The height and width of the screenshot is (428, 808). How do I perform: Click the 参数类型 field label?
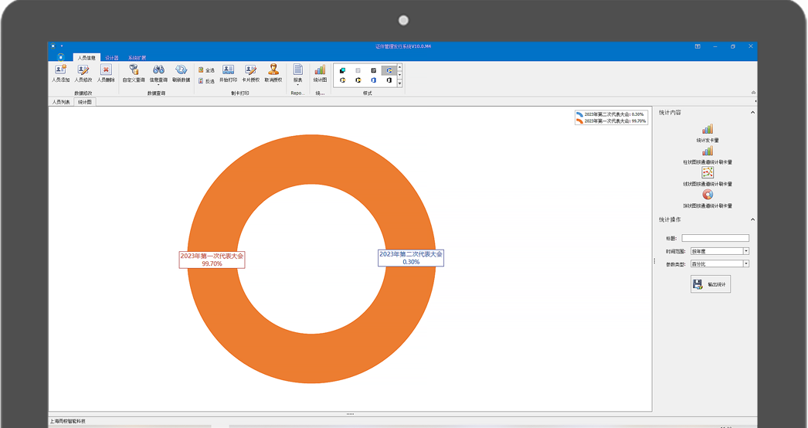675,264
